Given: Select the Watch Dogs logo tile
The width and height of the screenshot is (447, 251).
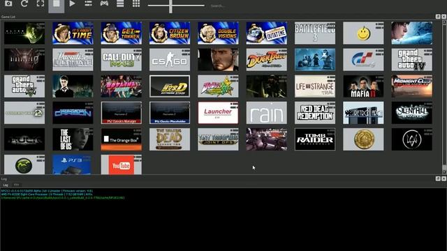Looking at the screenshot, I should pos(412,139).
